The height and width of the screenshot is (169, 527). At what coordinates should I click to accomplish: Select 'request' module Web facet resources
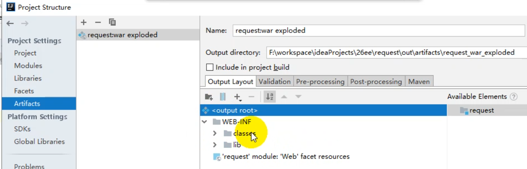(286, 157)
